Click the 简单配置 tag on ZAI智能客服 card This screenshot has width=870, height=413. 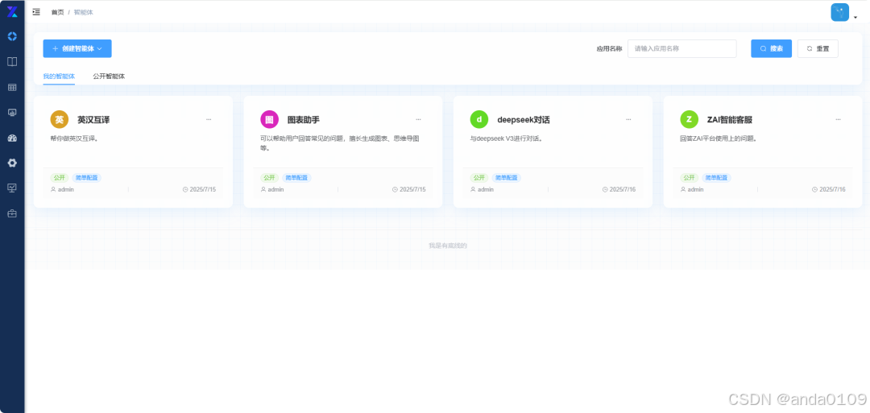[716, 178]
